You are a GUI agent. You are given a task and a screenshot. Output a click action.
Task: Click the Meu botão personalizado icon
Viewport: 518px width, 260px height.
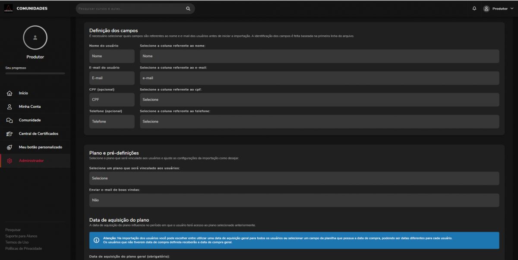pos(9,147)
